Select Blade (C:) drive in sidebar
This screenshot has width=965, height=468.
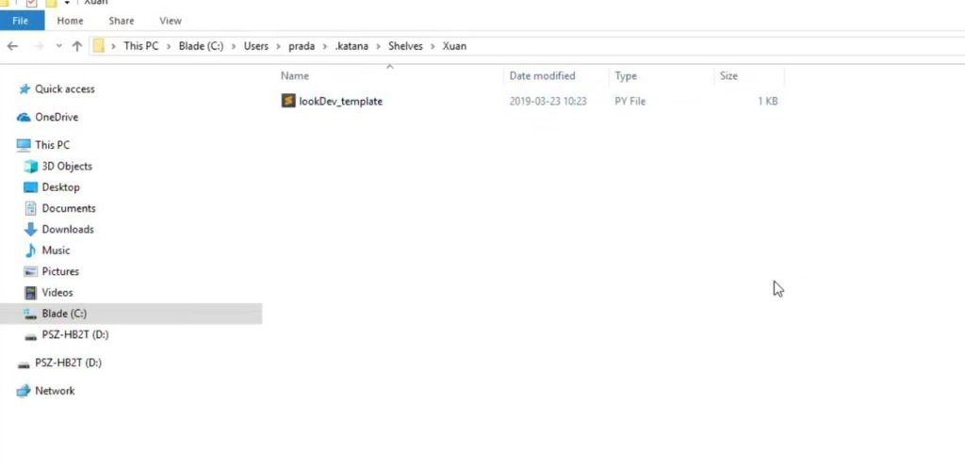coord(64,314)
